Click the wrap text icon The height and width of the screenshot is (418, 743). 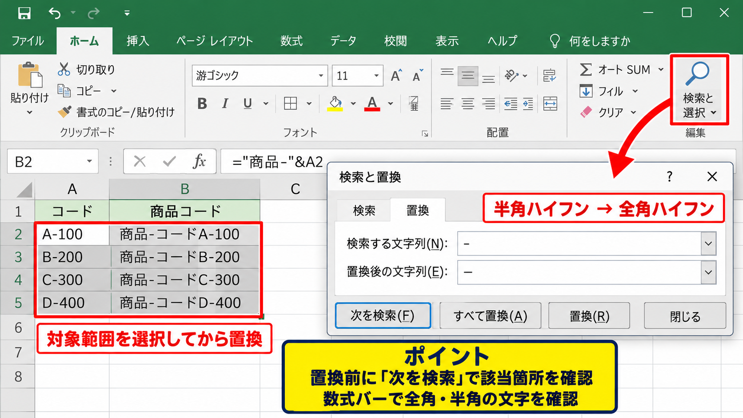550,76
